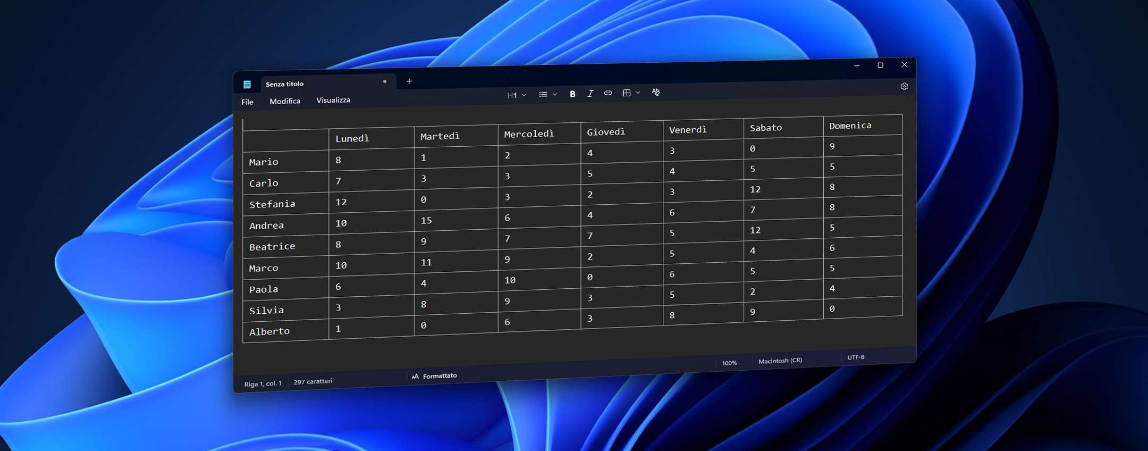The height and width of the screenshot is (451, 1148).
Task: Click the UTF-8 encoding indicator
Action: [x=856, y=357]
